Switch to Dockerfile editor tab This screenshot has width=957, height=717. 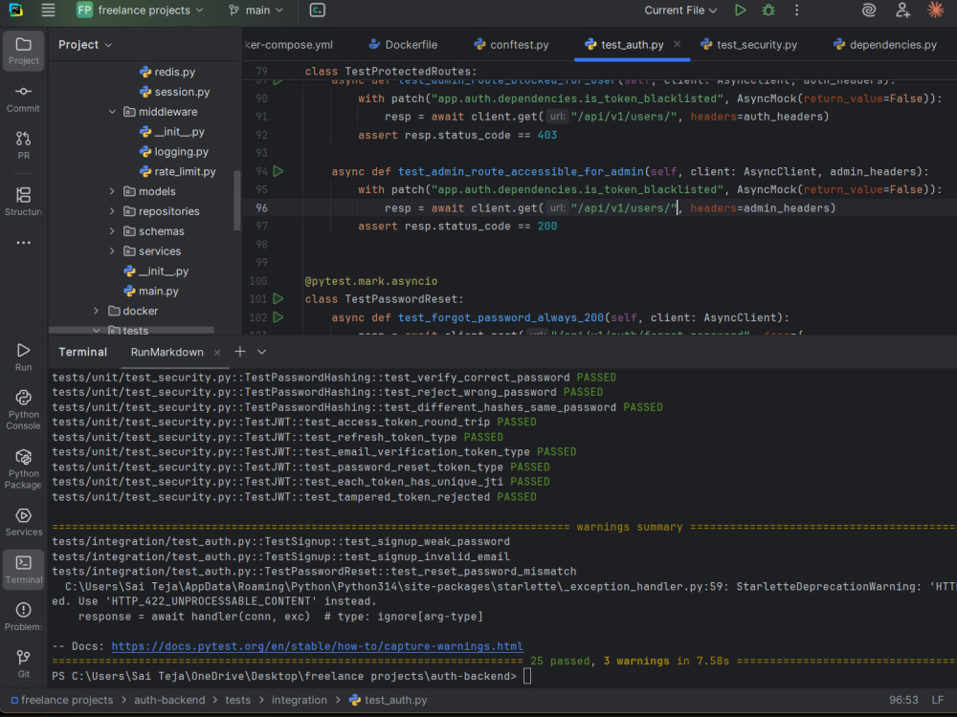click(x=404, y=45)
